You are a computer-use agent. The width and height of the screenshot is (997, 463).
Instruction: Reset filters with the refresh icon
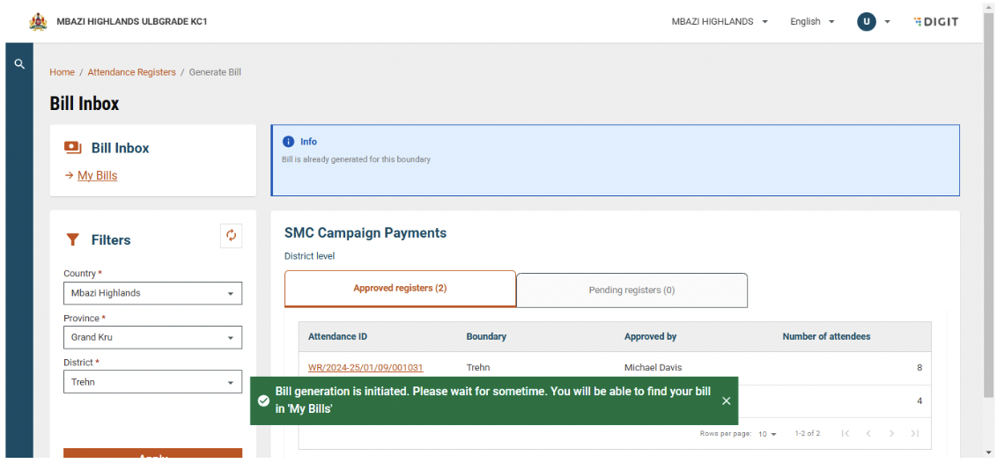[231, 235]
